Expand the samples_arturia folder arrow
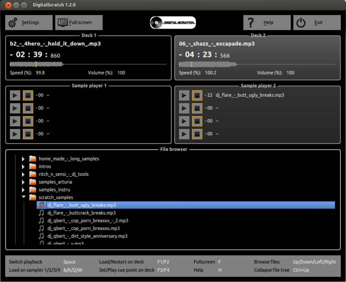 pyautogui.click(x=23, y=182)
